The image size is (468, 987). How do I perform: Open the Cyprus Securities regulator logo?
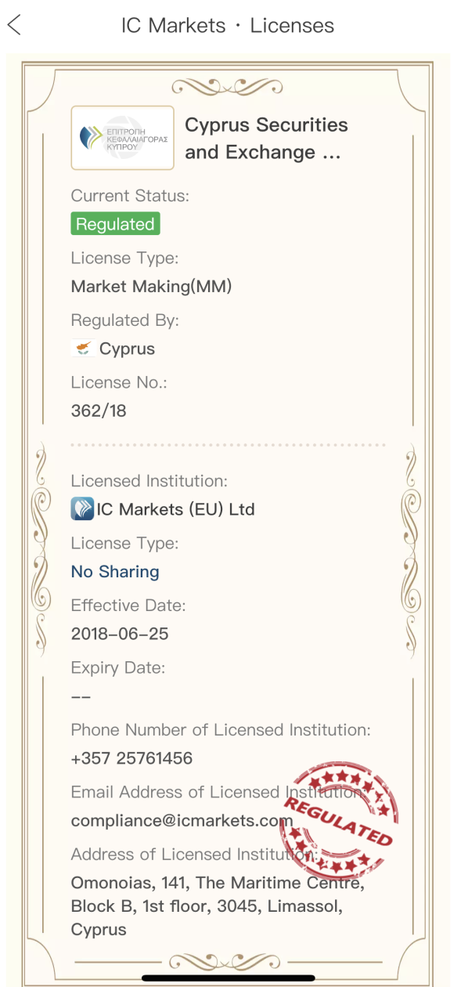tap(123, 138)
